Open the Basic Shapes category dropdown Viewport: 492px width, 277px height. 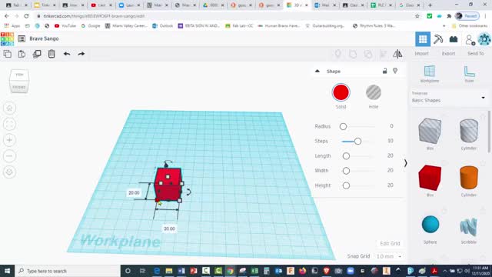[449, 98]
